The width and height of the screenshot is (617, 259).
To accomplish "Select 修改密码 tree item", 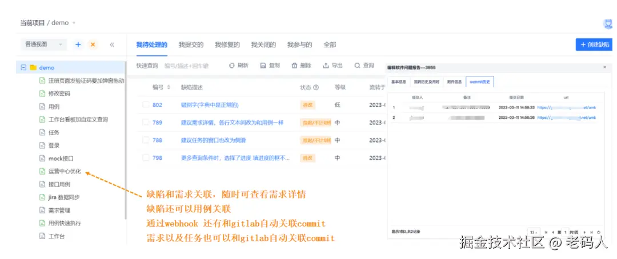I will point(59,94).
